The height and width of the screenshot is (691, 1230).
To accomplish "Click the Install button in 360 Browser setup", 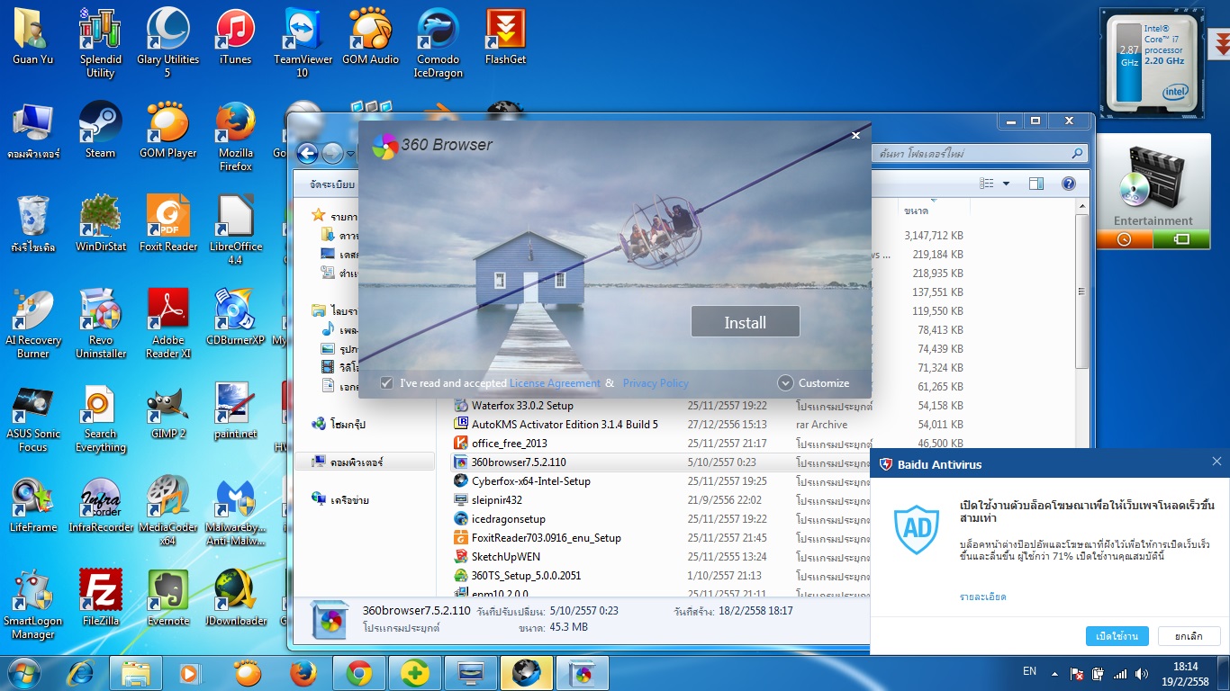I will point(745,322).
